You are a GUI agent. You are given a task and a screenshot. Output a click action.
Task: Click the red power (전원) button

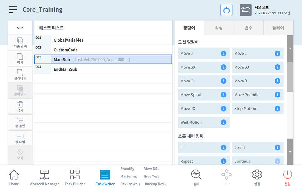point(287,177)
